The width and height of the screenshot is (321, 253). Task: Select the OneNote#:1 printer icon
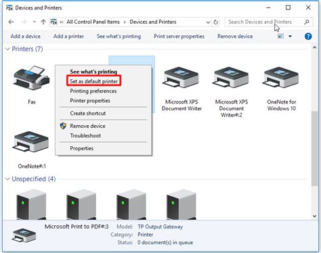31,142
